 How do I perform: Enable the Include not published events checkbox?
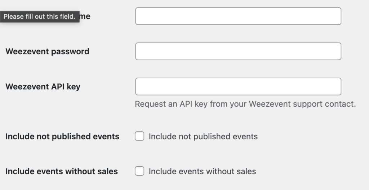(x=139, y=136)
